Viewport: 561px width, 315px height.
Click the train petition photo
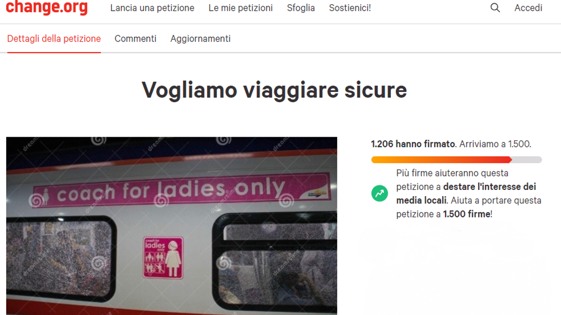tap(172, 226)
